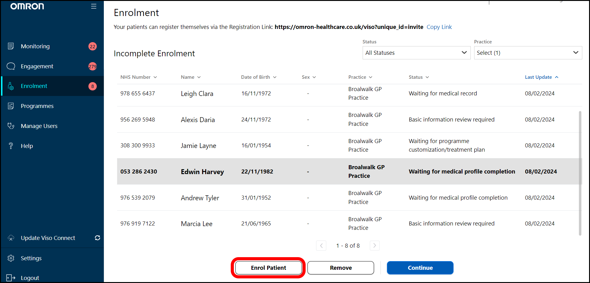Click the refresh icon beside Update Viso Connect
Image resolution: width=590 pixels, height=283 pixels.
click(x=97, y=238)
